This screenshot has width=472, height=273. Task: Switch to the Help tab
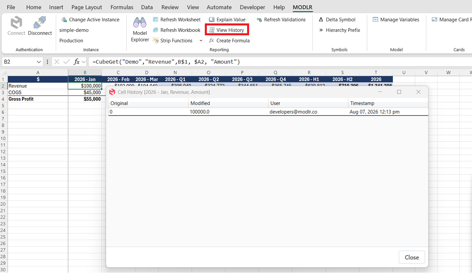279,7
